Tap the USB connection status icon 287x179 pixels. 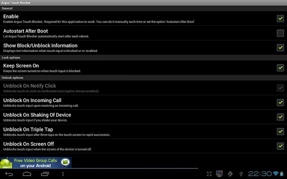pyautogui.click(x=241, y=174)
